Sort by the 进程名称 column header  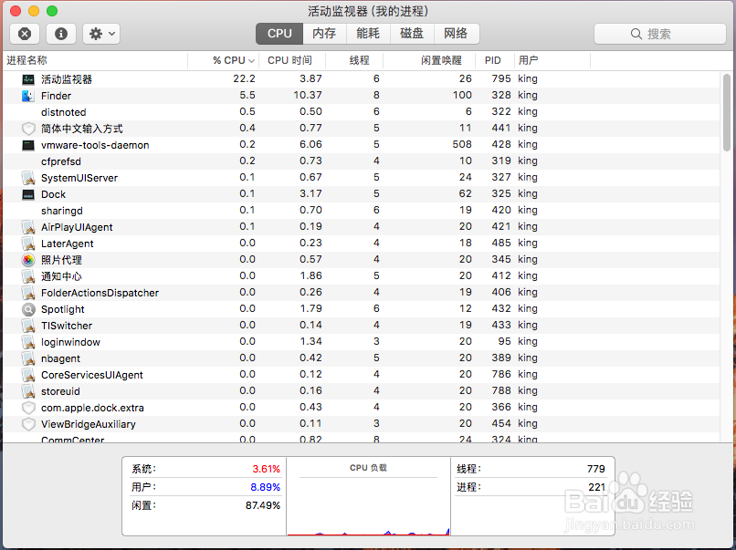(95, 60)
